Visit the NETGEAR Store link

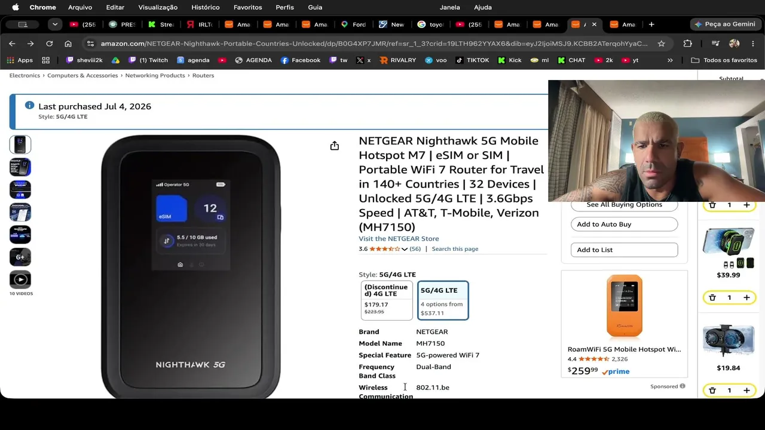(399, 239)
